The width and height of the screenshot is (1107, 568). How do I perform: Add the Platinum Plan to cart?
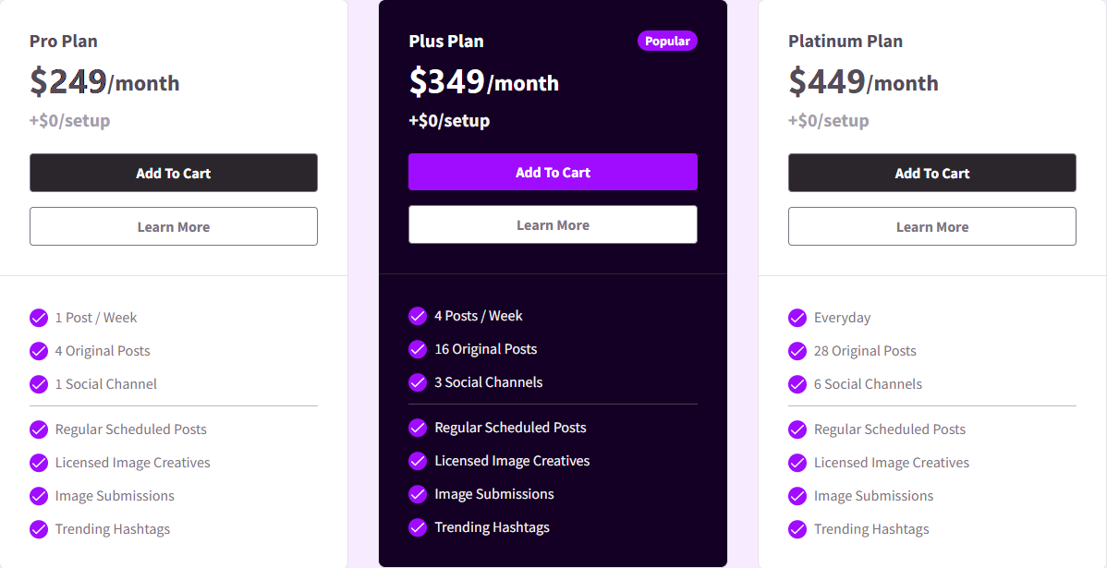(932, 173)
